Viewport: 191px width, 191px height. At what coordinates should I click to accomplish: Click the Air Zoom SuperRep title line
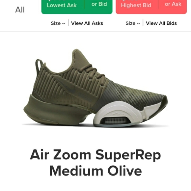point(95,155)
